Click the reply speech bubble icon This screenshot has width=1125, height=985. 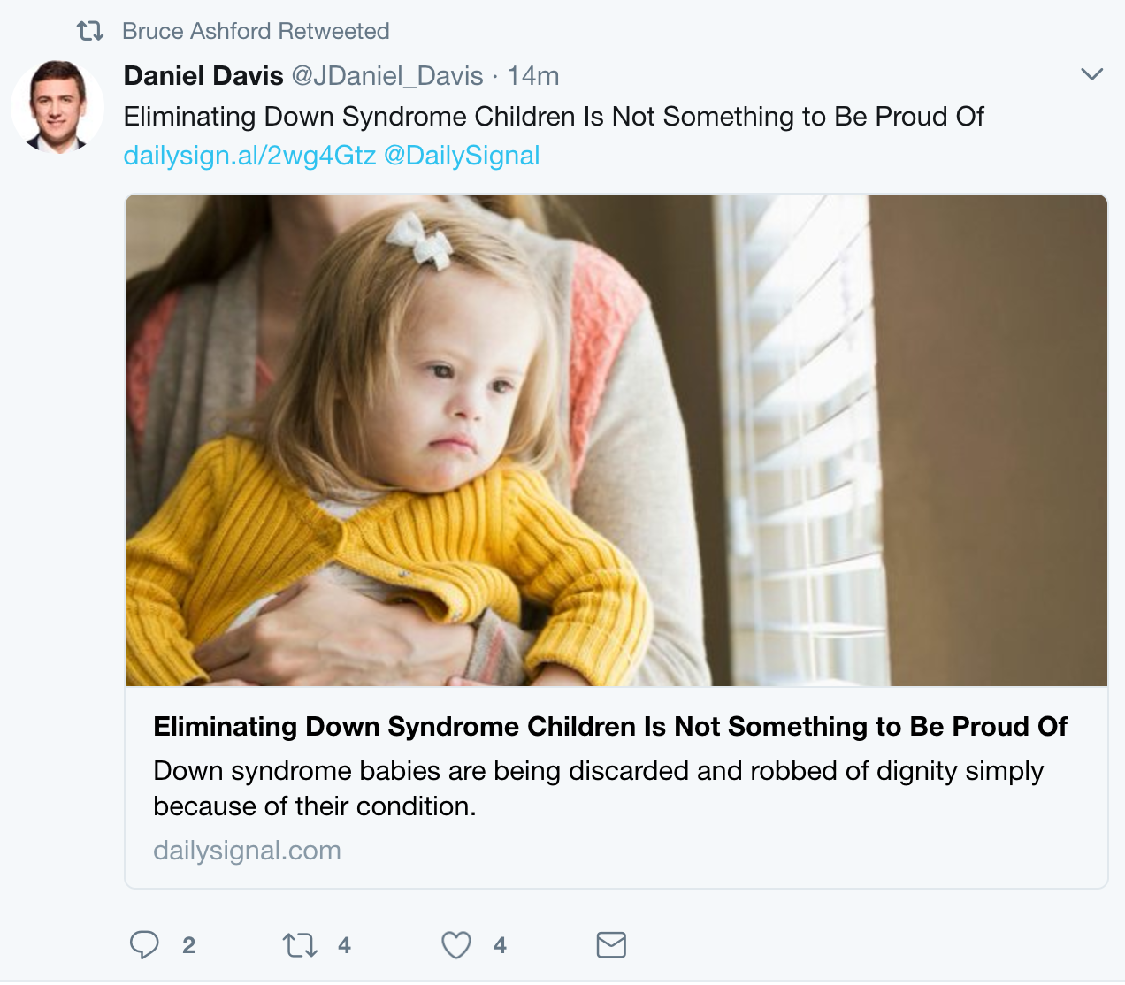tap(144, 945)
